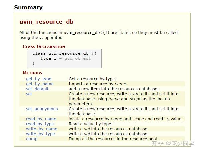Click the Class Declaration label

[x=44, y=47]
